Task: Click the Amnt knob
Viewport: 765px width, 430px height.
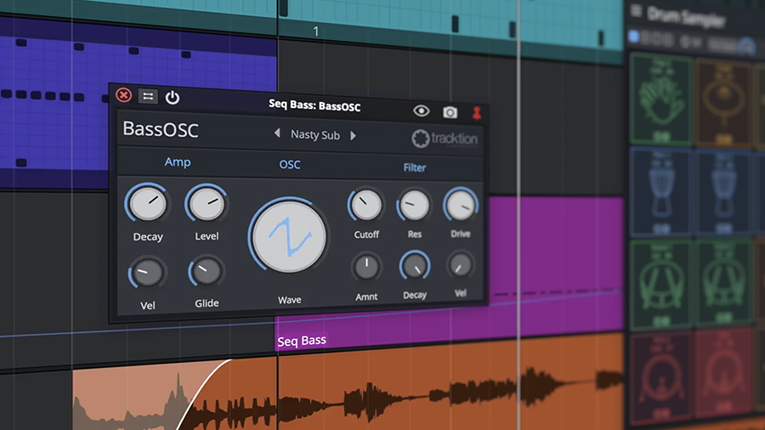Action: click(x=366, y=267)
